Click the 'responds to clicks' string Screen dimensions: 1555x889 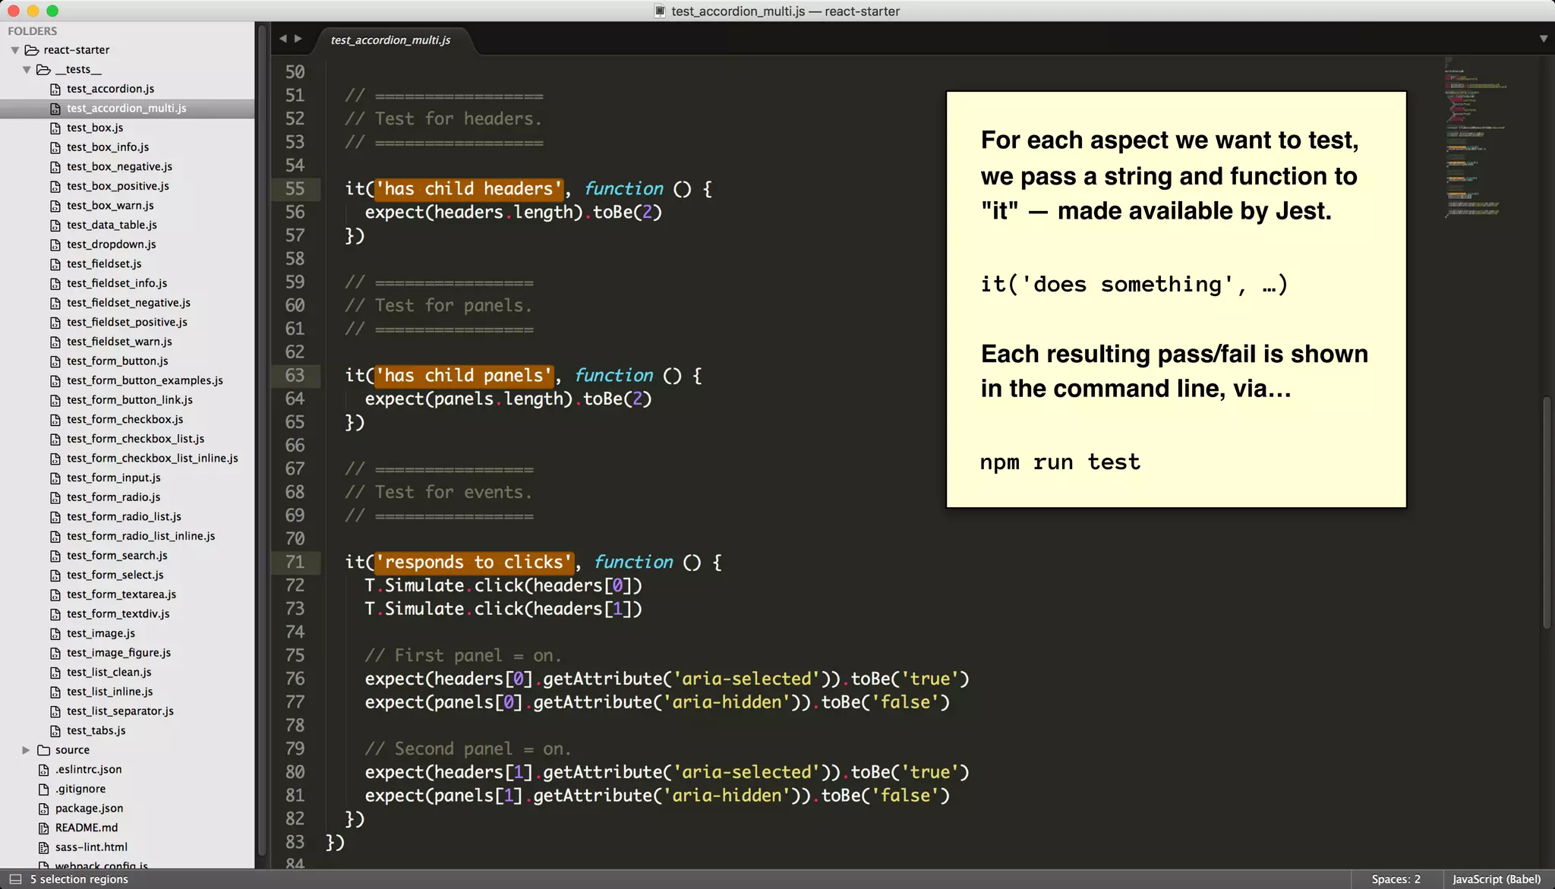(x=475, y=563)
